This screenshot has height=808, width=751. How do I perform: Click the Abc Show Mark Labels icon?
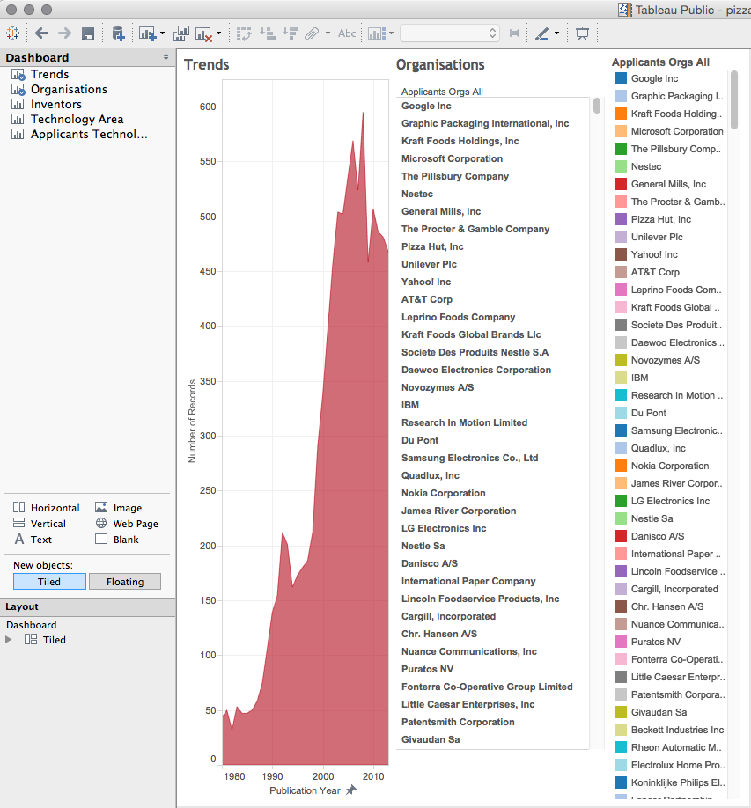tap(347, 33)
